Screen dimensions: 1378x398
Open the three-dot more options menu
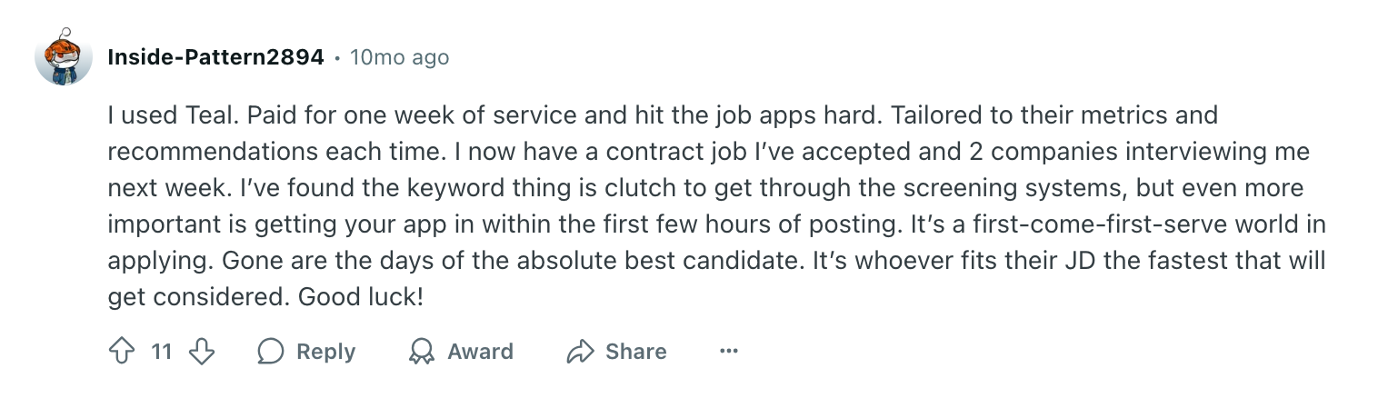[x=728, y=352]
